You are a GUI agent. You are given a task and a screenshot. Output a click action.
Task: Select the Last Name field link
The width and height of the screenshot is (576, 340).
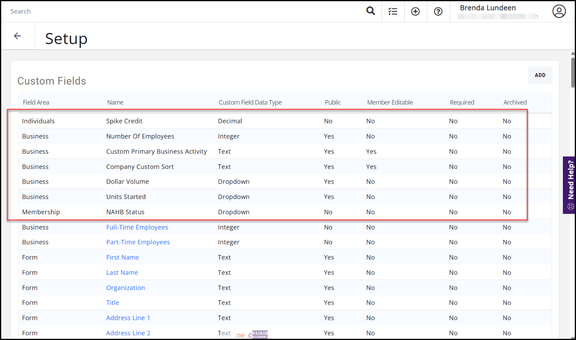click(x=122, y=272)
